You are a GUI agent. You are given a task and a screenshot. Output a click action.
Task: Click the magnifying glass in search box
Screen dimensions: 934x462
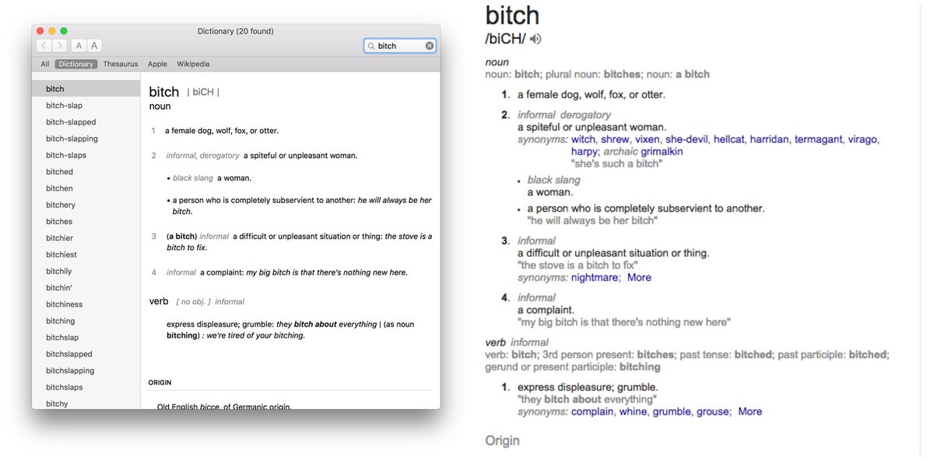[x=371, y=46]
